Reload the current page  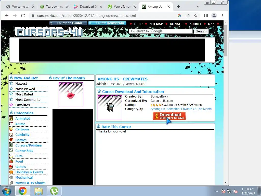coord(23,16)
